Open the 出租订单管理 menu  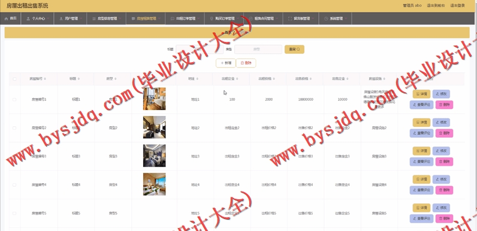[x=185, y=19]
